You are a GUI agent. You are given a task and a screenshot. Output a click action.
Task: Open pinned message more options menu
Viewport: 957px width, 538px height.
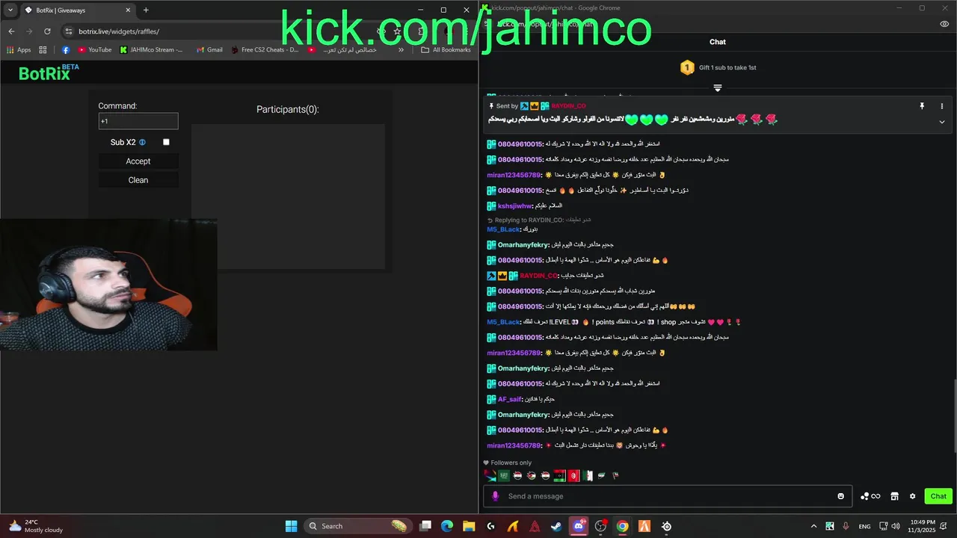942,106
